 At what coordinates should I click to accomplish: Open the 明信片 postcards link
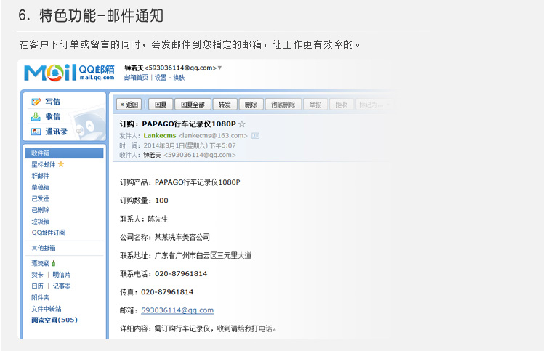tap(62, 275)
